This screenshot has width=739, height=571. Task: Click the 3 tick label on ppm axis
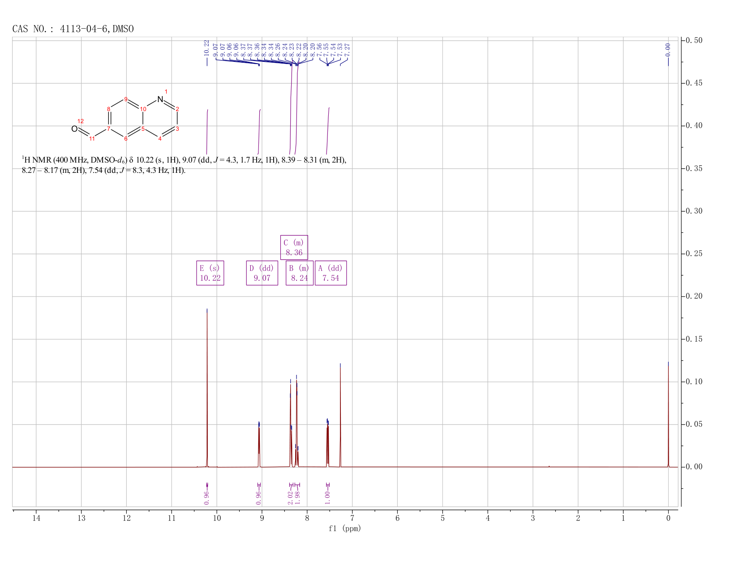(533, 518)
